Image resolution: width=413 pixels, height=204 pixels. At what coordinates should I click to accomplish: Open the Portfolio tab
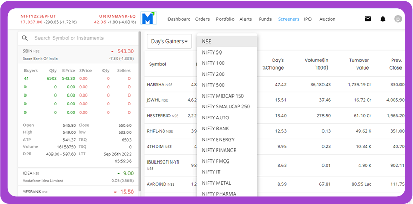click(x=225, y=19)
